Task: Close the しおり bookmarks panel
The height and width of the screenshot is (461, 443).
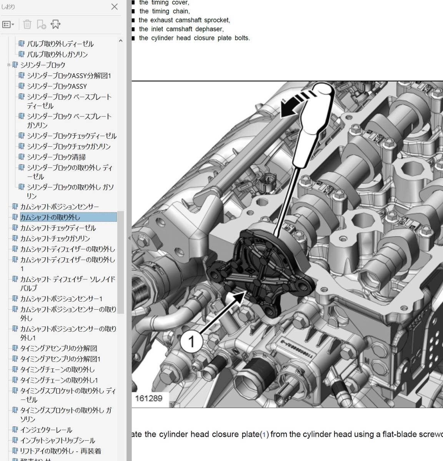Action: pyautogui.click(x=114, y=7)
